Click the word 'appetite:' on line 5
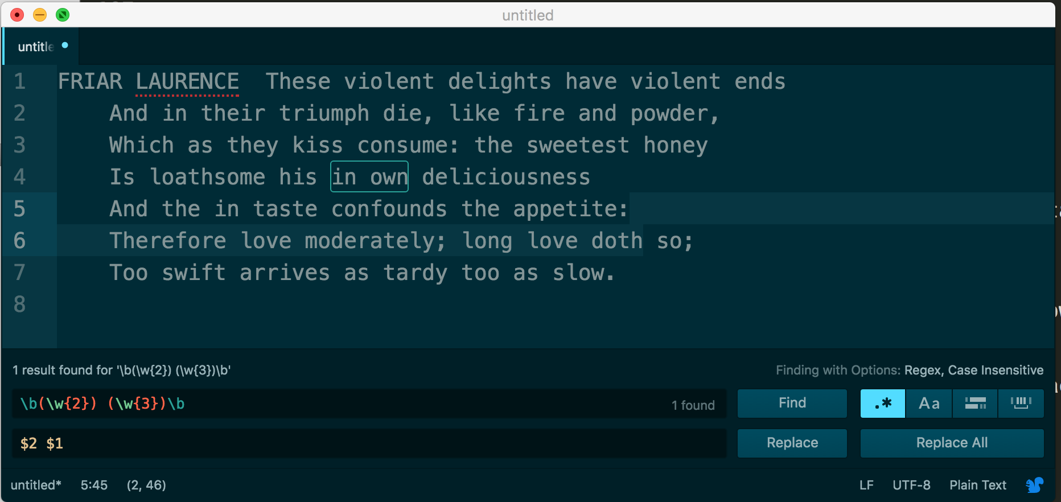This screenshot has height=502, width=1061. (x=571, y=209)
